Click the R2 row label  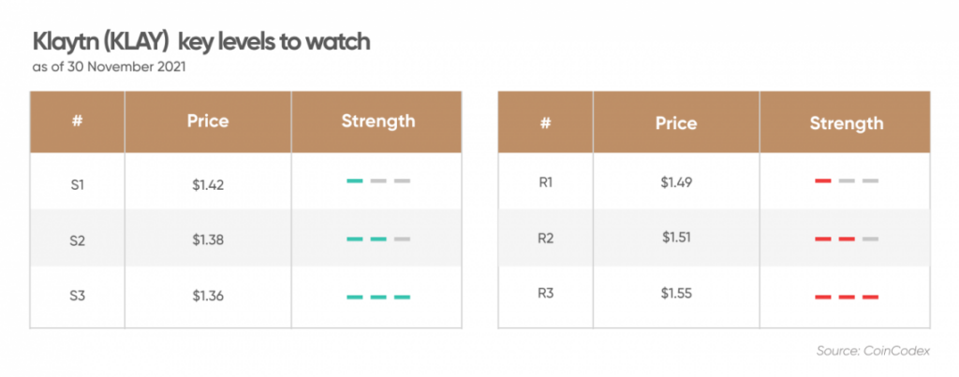coord(546,239)
